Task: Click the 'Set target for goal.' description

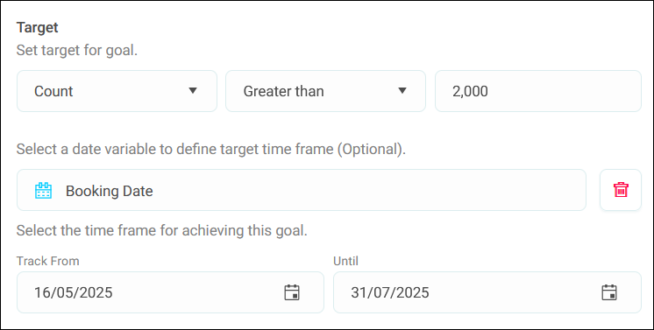Action: point(77,51)
